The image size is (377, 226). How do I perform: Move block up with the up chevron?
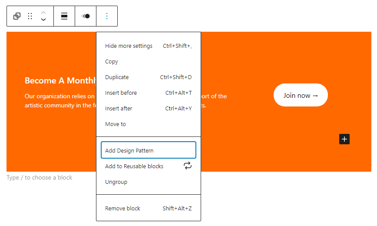43,13
